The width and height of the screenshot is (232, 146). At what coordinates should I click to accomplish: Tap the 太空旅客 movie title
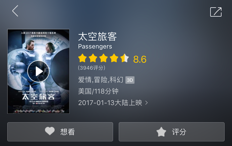(x=97, y=36)
